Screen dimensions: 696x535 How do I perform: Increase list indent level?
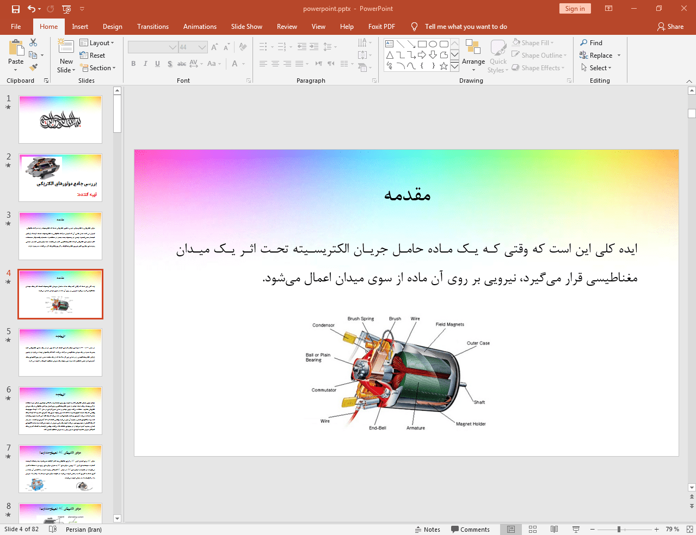314,47
